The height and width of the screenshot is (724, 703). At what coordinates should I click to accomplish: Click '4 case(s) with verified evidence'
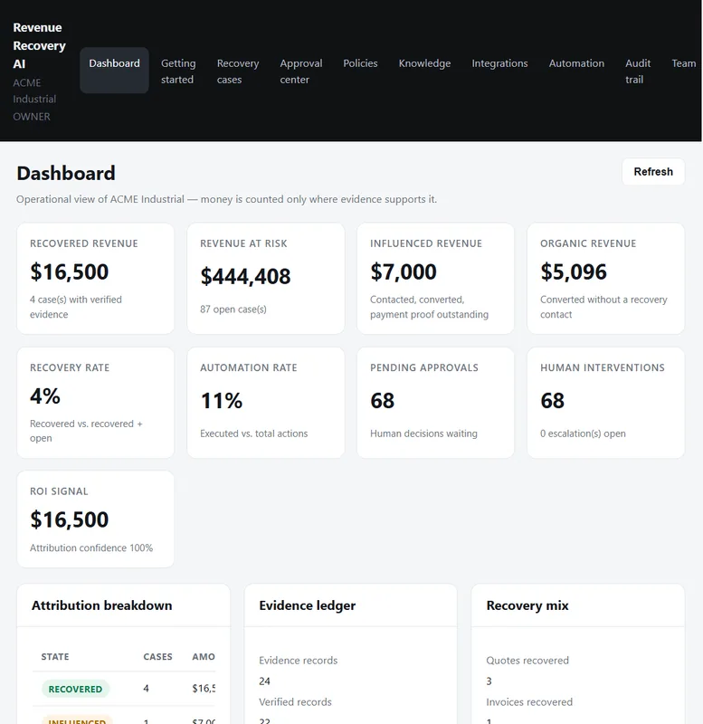coord(76,307)
